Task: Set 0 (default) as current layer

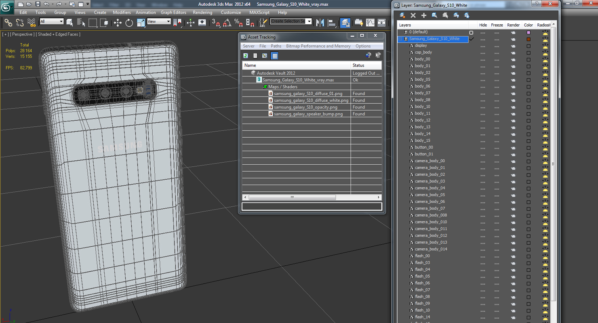Action: point(471,32)
